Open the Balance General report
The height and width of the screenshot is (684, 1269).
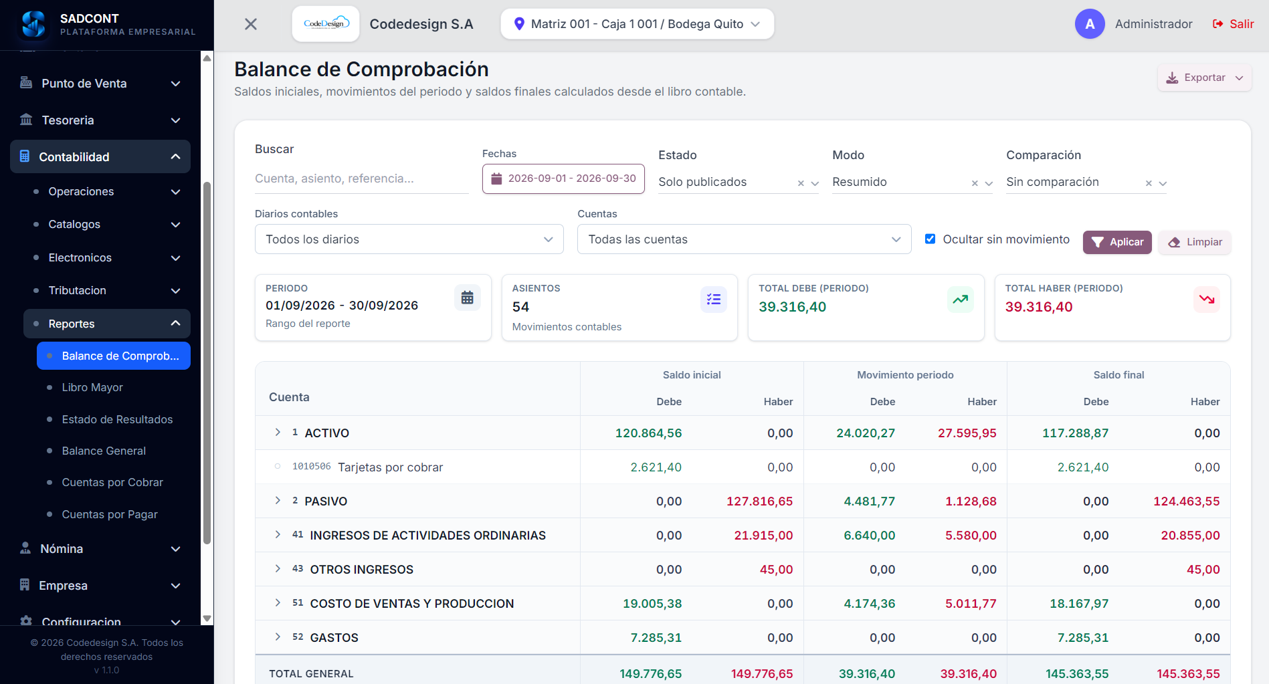(114, 451)
